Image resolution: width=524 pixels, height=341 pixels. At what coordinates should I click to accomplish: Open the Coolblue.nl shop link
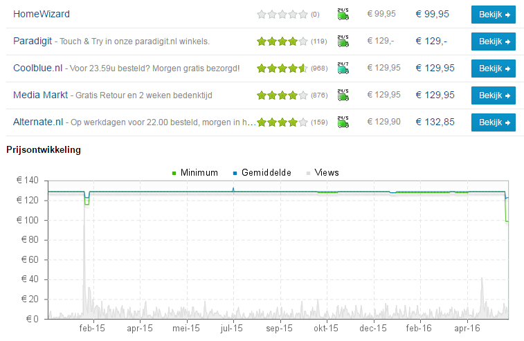(x=38, y=68)
